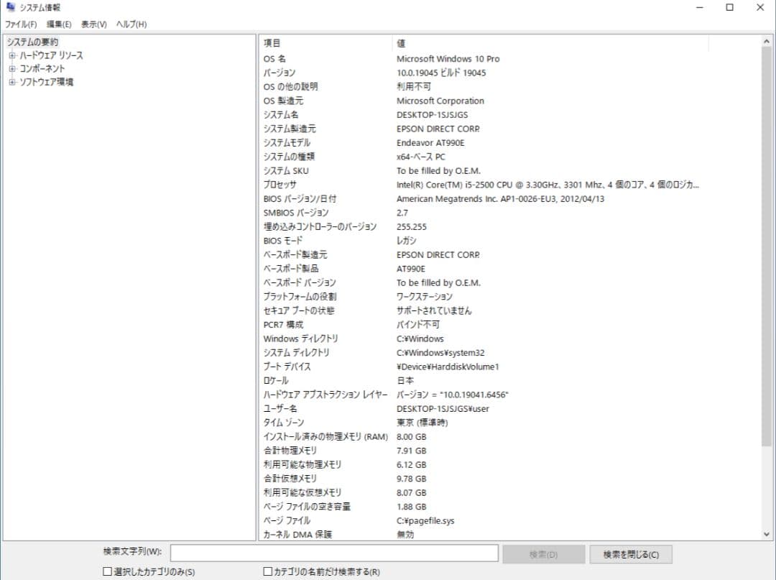Select the ハードウェア リソース tree item

[51, 55]
